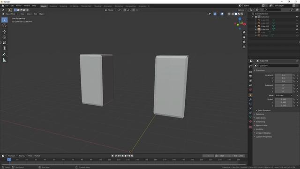
Task: Open the View Layer properties tab
Action: [x=250, y=81]
